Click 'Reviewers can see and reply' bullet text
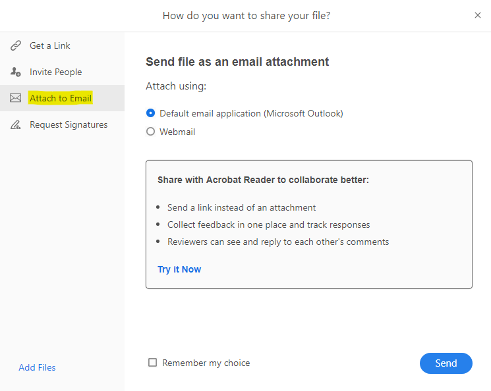The image size is (491, 391). tap(278, 242)
